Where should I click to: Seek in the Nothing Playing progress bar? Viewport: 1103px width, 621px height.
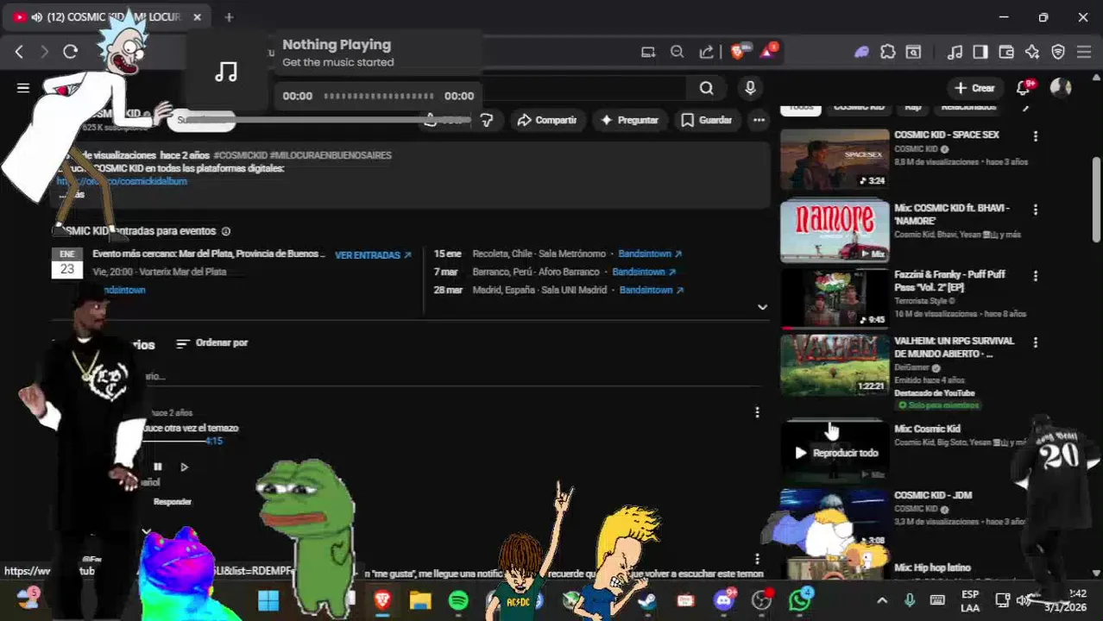379,96
